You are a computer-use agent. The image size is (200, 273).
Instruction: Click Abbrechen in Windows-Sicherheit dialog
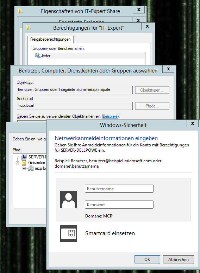pos(178,260)
